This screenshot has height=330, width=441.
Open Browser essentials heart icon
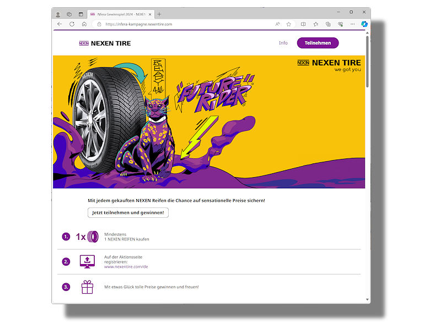[x=341, y=24]
